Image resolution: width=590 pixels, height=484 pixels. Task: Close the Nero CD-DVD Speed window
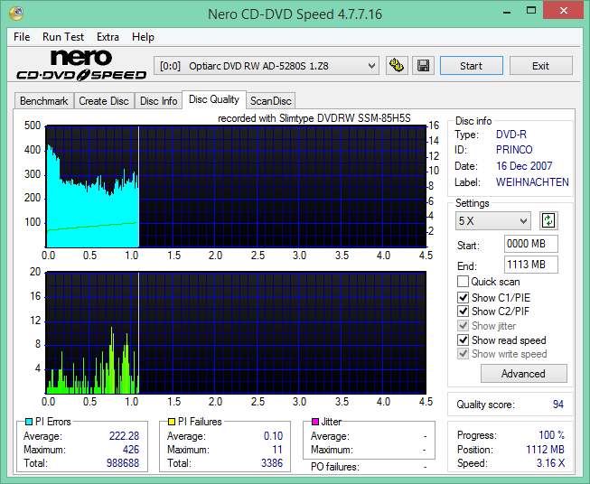563,11
